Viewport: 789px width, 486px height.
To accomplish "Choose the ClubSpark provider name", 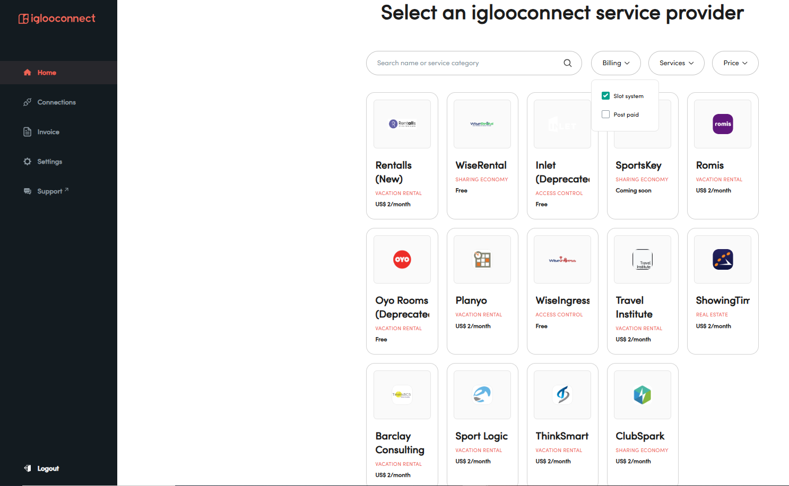I will 640,436.
